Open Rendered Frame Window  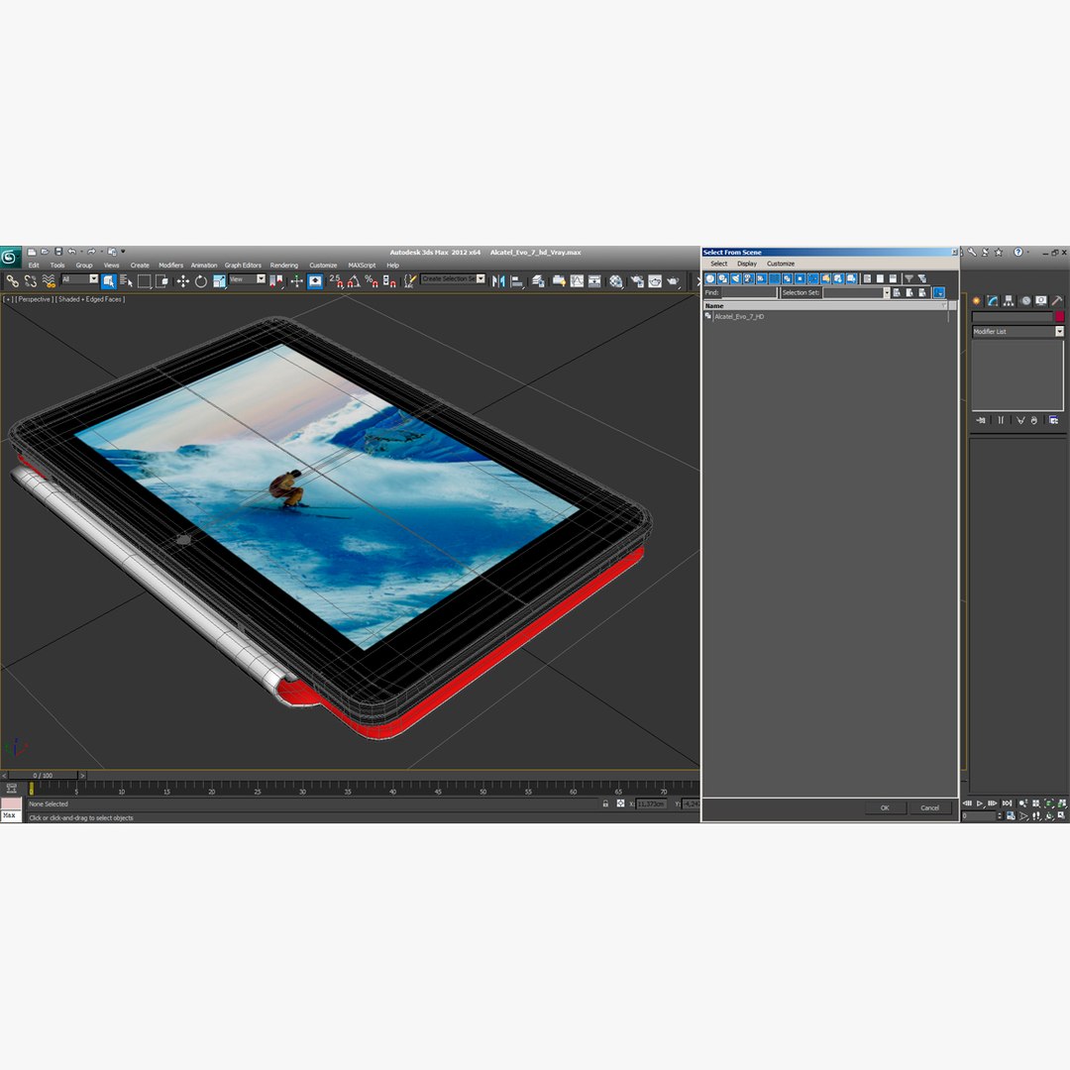coord(655,280)
